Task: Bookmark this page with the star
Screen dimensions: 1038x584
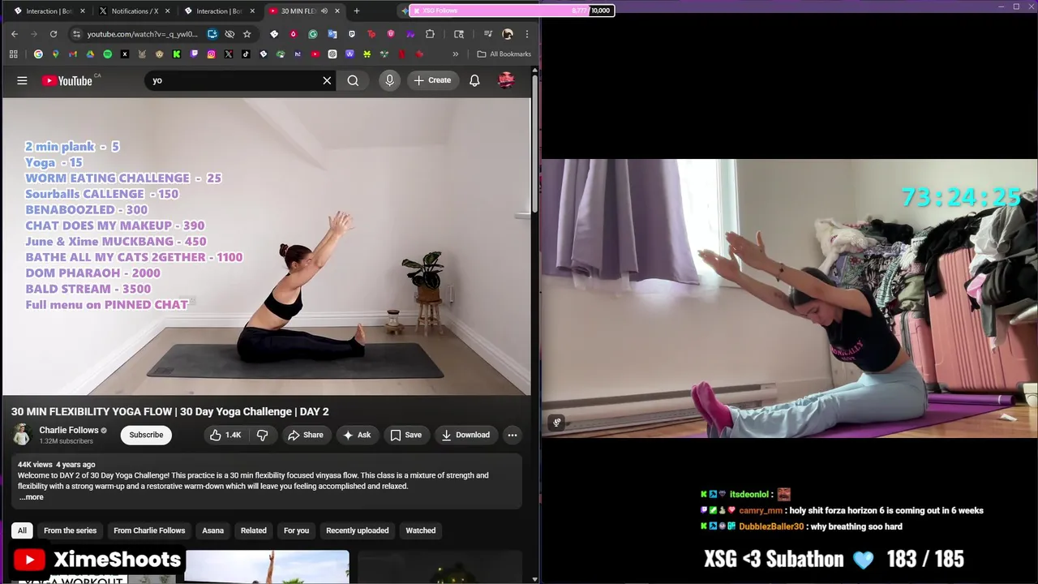Action: 247,34
